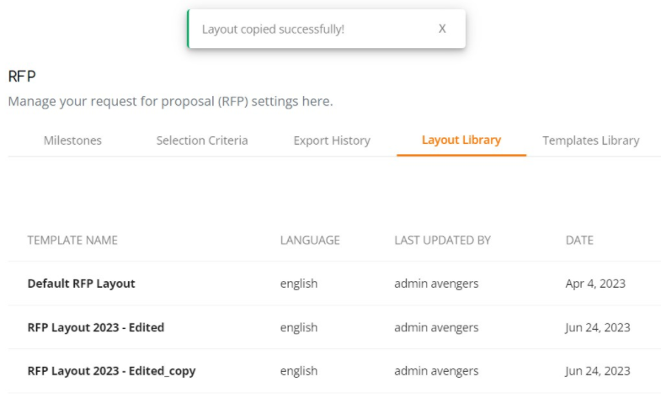661x408 pixels.
Task: Open the Templates Library tab
Action: coord(590,140)
